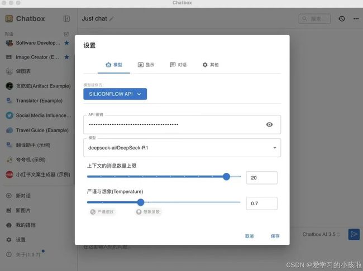363x271 pixels.
Task: Click the 关于 info icon
Action: point(9,254)
